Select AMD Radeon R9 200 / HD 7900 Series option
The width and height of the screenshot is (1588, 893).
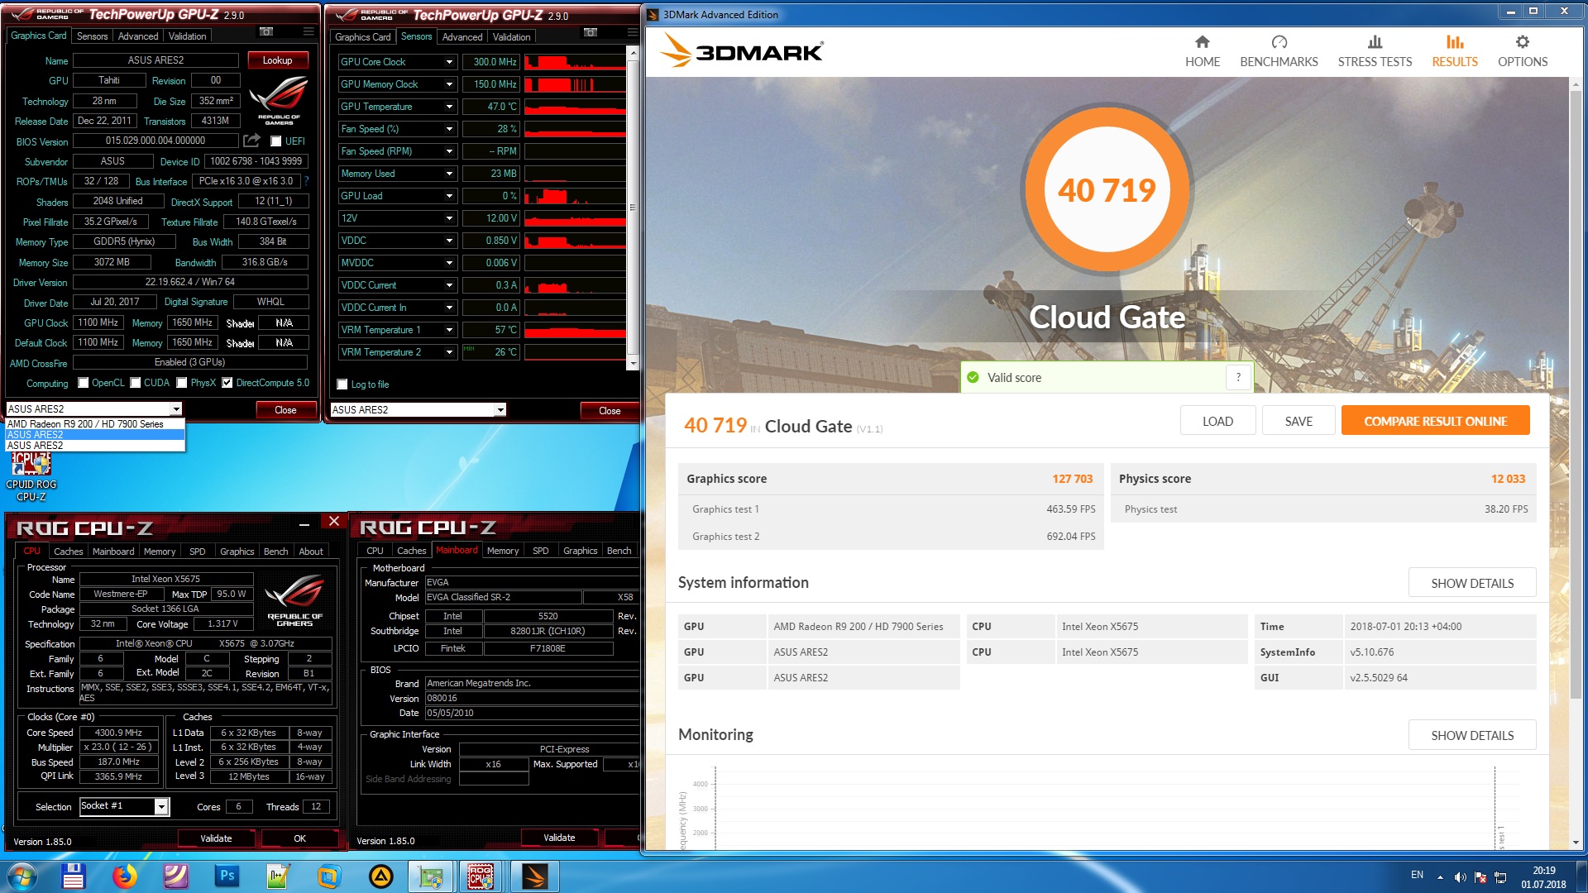tap(95, 423)
